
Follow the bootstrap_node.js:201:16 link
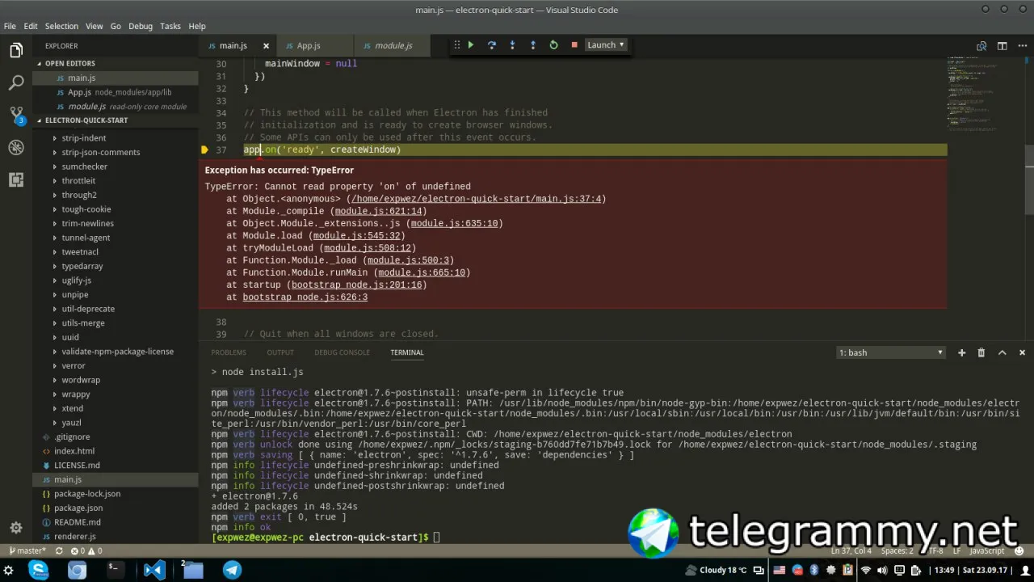coord(355,285)
